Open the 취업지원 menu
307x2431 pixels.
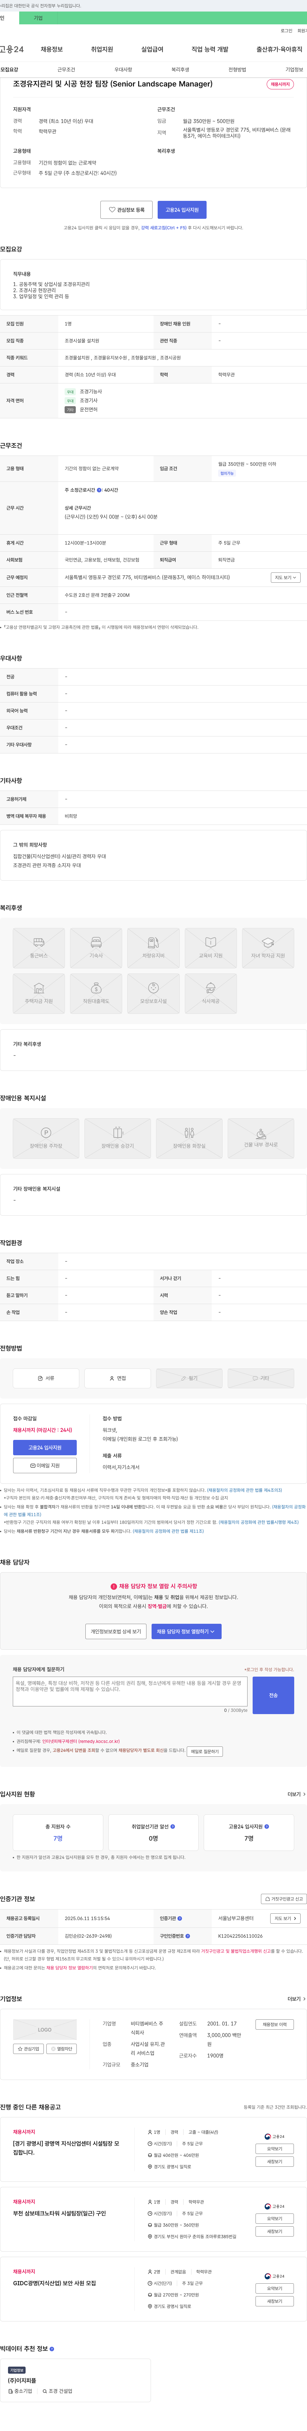tap(102, 49)
